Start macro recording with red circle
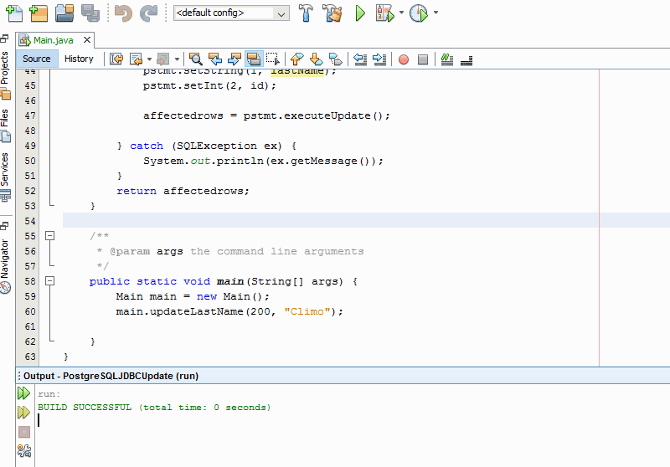Image resolution: width=670 pixels, height=467 pixels. tap(404, 59)
